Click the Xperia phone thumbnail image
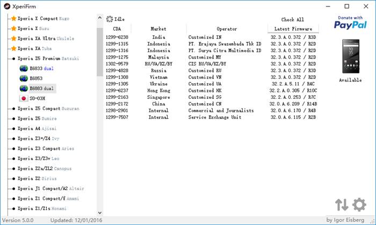The height and width of the screenshot is (225, 376). pos(351,56)
